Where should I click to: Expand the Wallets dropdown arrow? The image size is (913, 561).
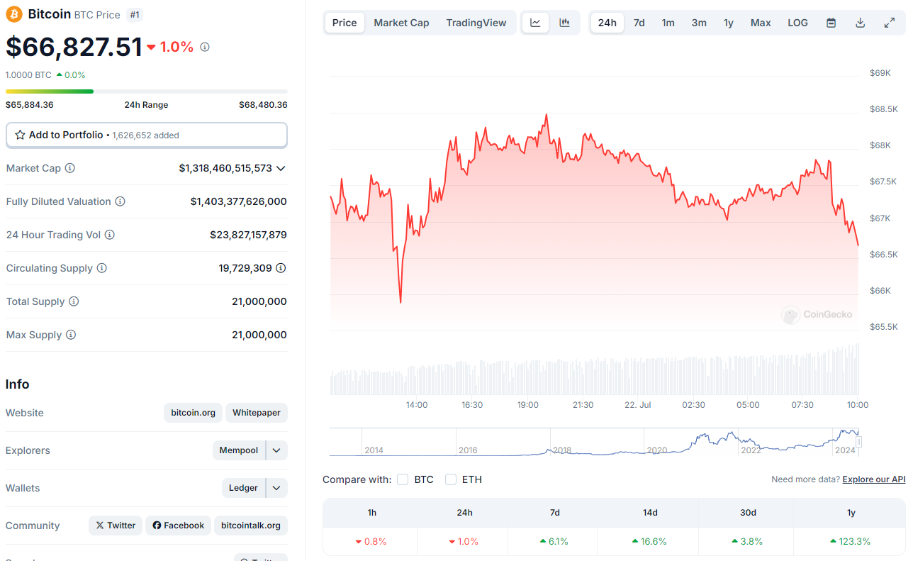[x=277, y=488]
